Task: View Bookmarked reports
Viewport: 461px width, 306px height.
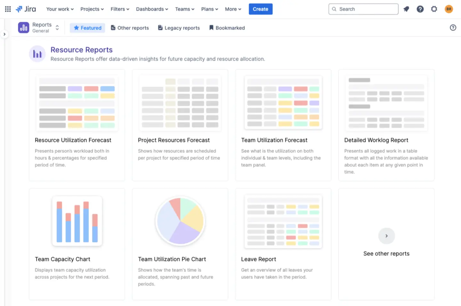Action: click(227, 28)
